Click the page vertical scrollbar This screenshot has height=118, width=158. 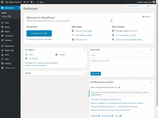(157, 54)
